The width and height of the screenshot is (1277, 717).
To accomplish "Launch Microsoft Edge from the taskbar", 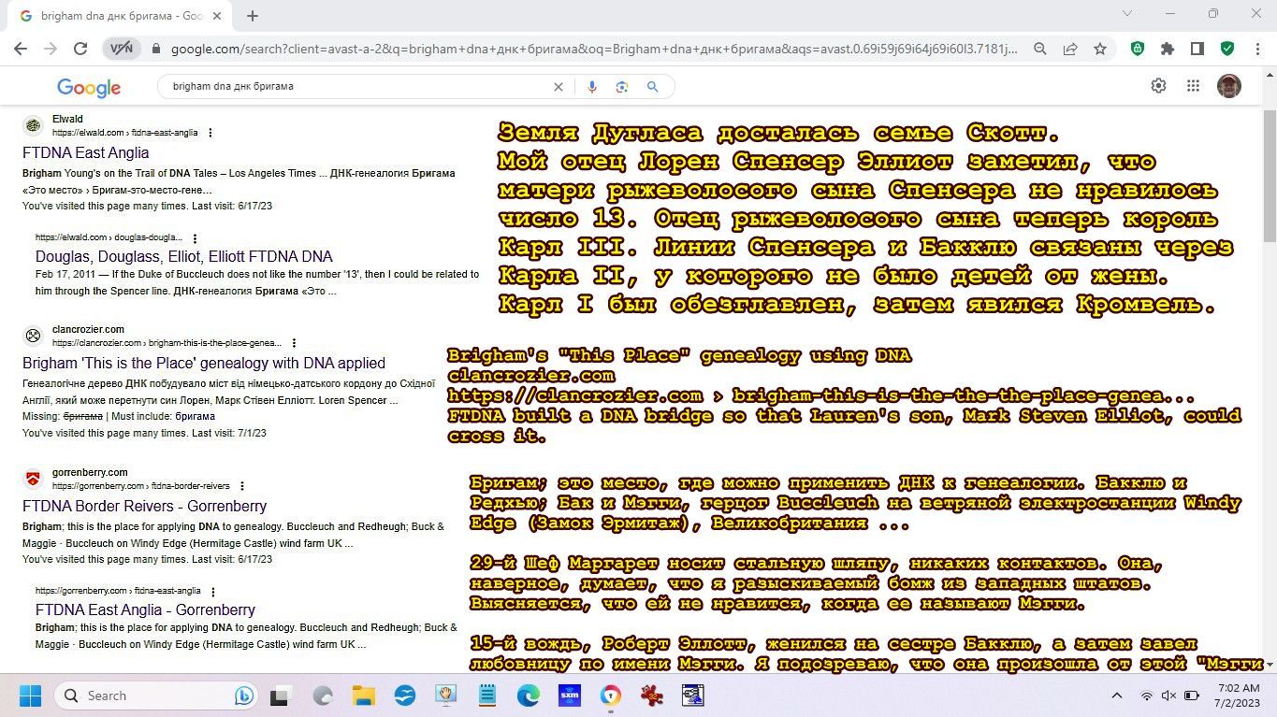I will point(529,695).
